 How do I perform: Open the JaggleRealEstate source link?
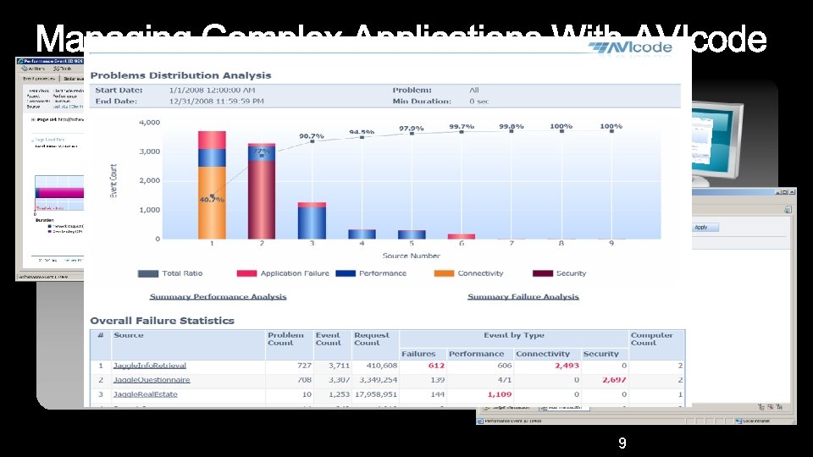[x=146, y=394]
